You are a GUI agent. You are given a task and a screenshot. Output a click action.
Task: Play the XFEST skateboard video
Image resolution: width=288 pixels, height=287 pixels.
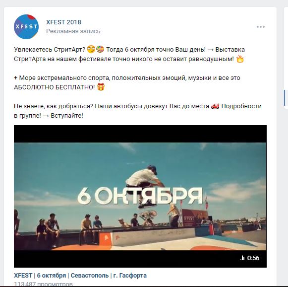[140, 196]
